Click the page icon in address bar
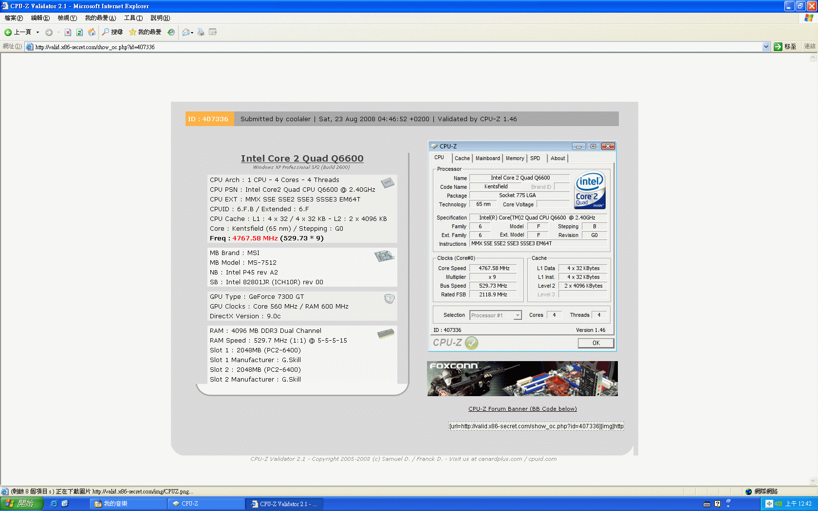Viewport: 818px width, 511px height. [30, 47]
